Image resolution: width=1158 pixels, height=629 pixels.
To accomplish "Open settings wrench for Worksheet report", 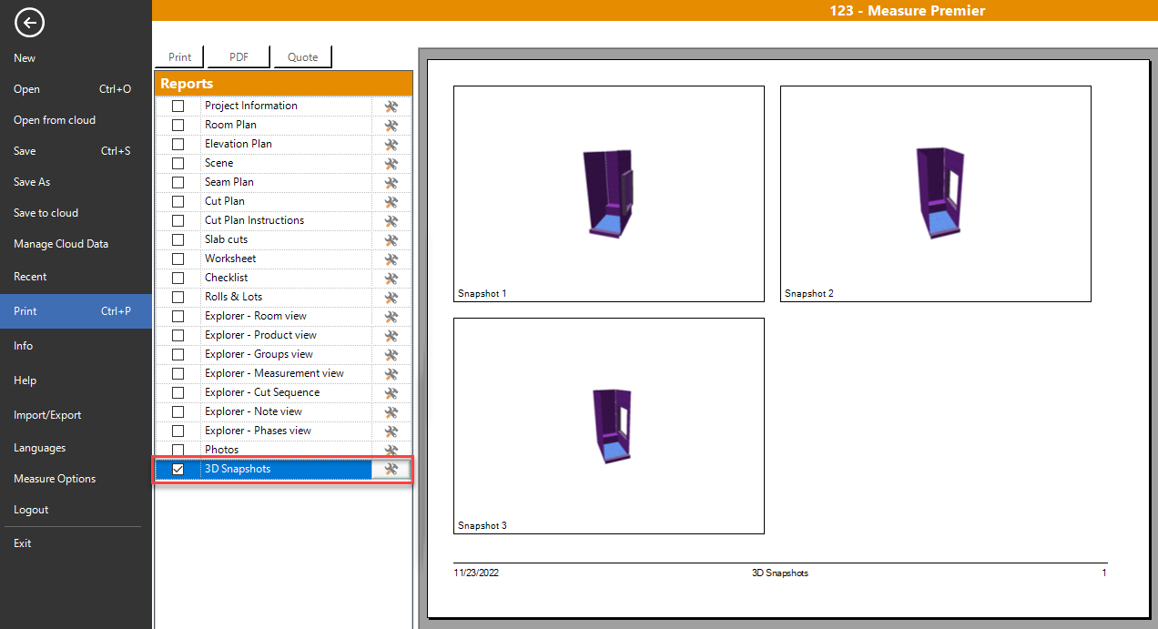I will 391,259.
